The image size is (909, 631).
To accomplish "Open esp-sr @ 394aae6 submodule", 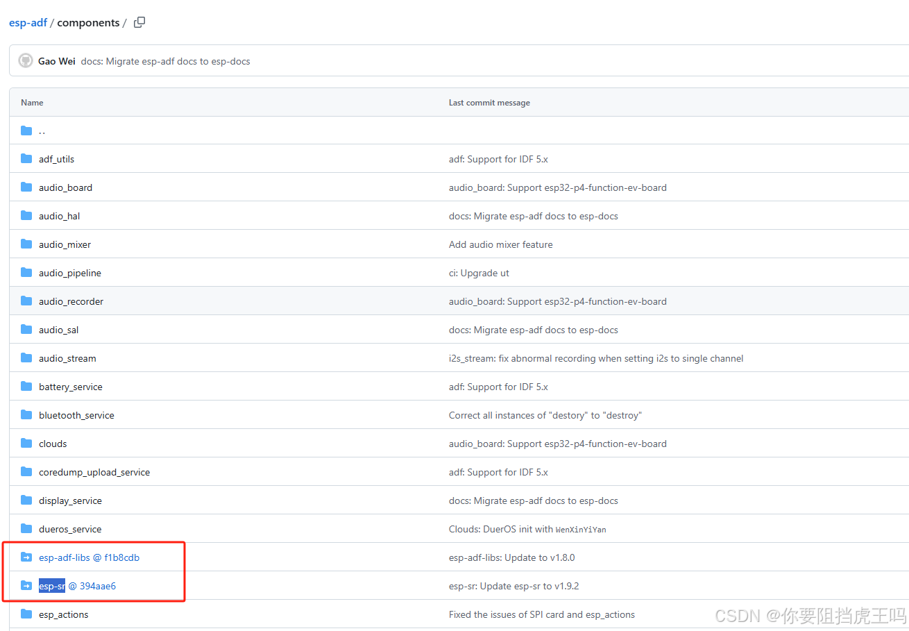I will tap(77, 586).
